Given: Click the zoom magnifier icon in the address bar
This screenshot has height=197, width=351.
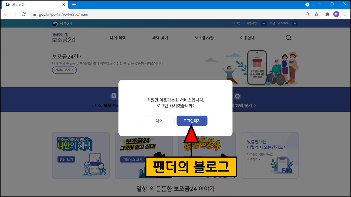Looking at the screenshot, I should coord(308,14).
